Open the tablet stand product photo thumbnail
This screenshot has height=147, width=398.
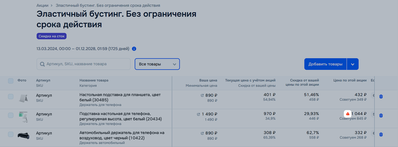23,98
